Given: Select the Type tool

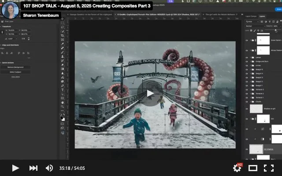Looking at the screenshot, I should coord(63,90).
